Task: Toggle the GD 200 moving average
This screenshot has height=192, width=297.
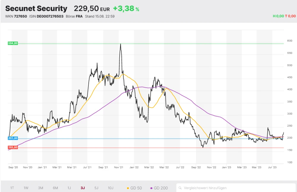Action: (x=159, y=188)
